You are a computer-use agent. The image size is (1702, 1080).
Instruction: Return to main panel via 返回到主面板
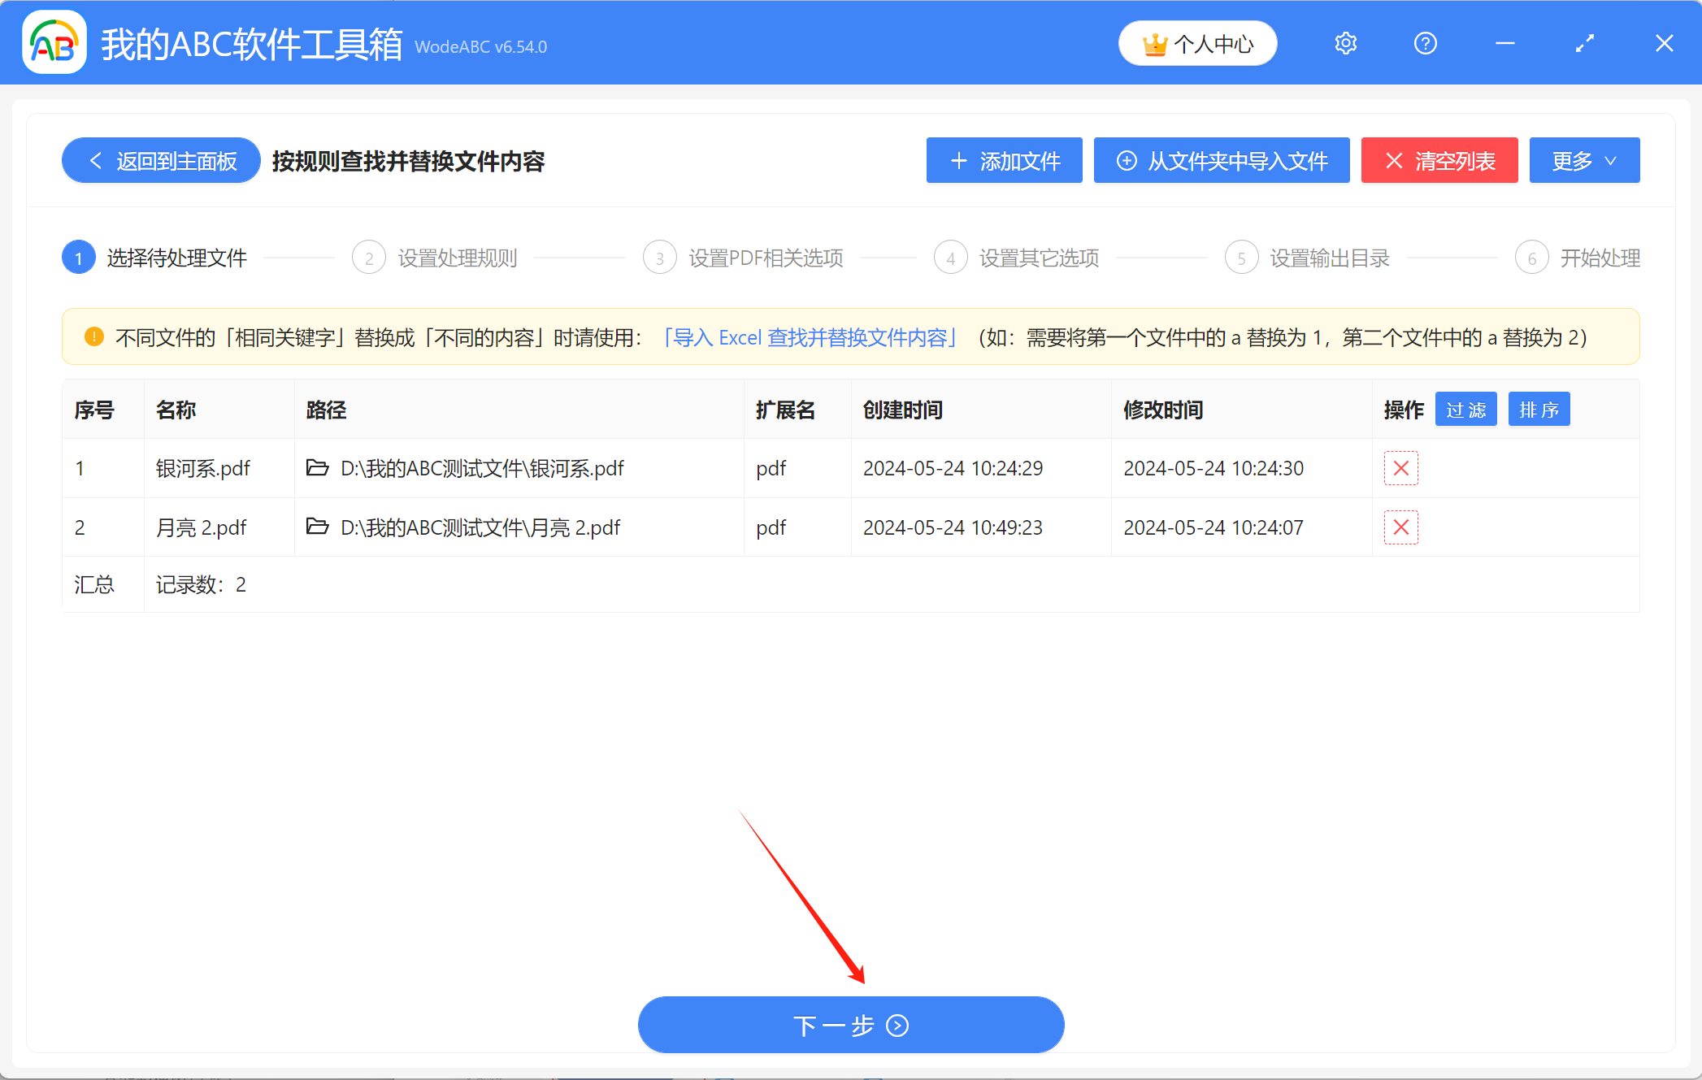click(x=159, y=160)
